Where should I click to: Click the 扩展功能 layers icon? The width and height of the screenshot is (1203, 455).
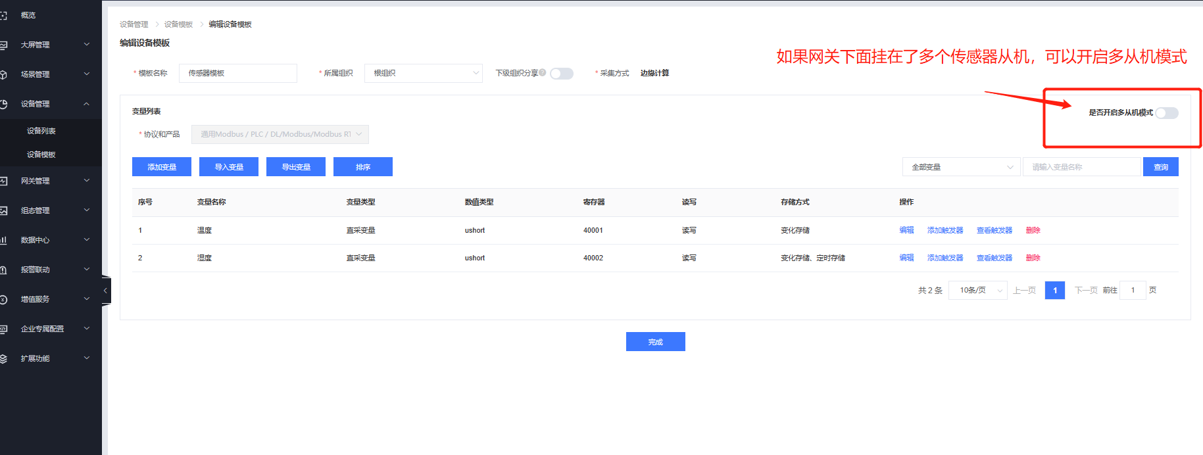point(3,358)
